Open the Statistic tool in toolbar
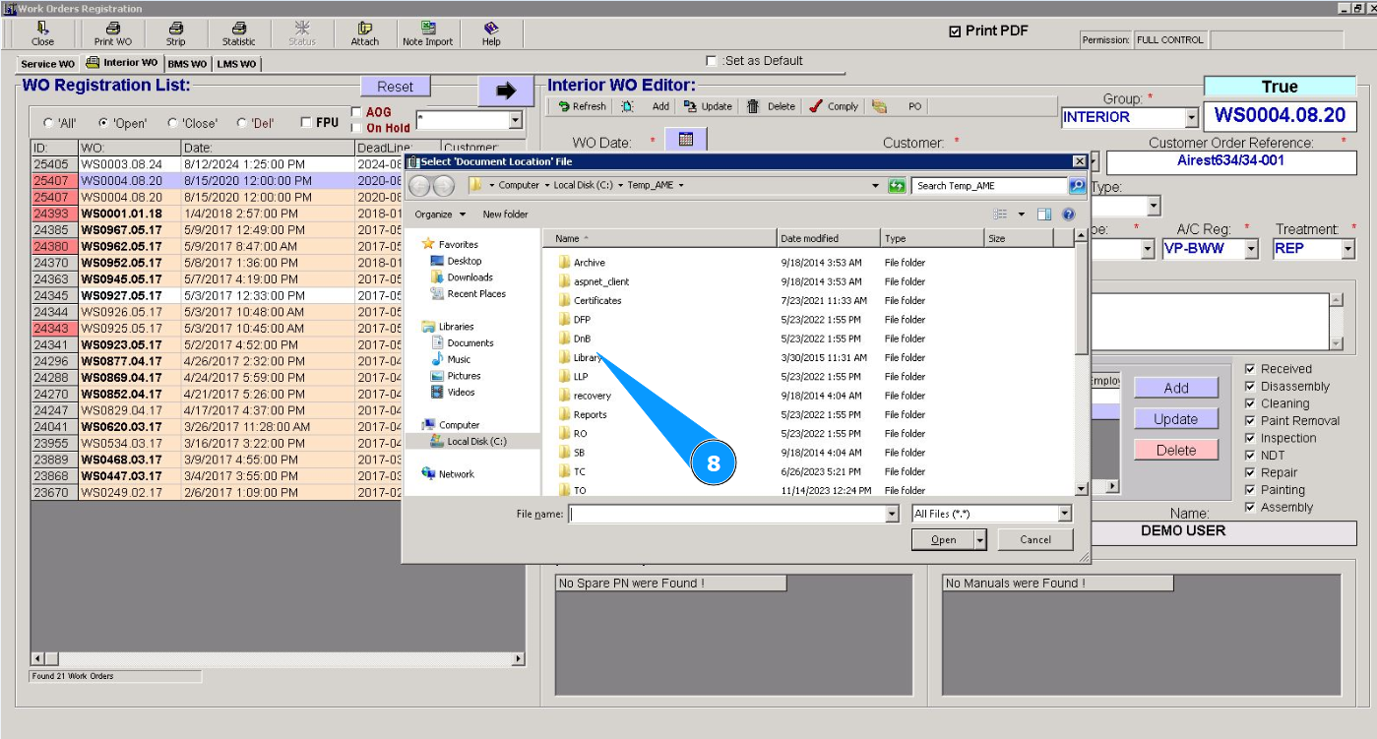The image size is (1377, 739). tap(238, 33)
